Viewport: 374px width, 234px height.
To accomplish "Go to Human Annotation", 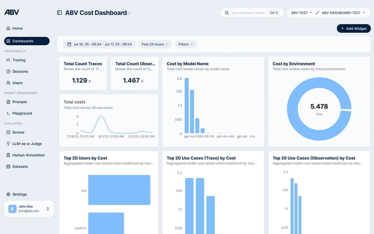I will click(27, 155).
